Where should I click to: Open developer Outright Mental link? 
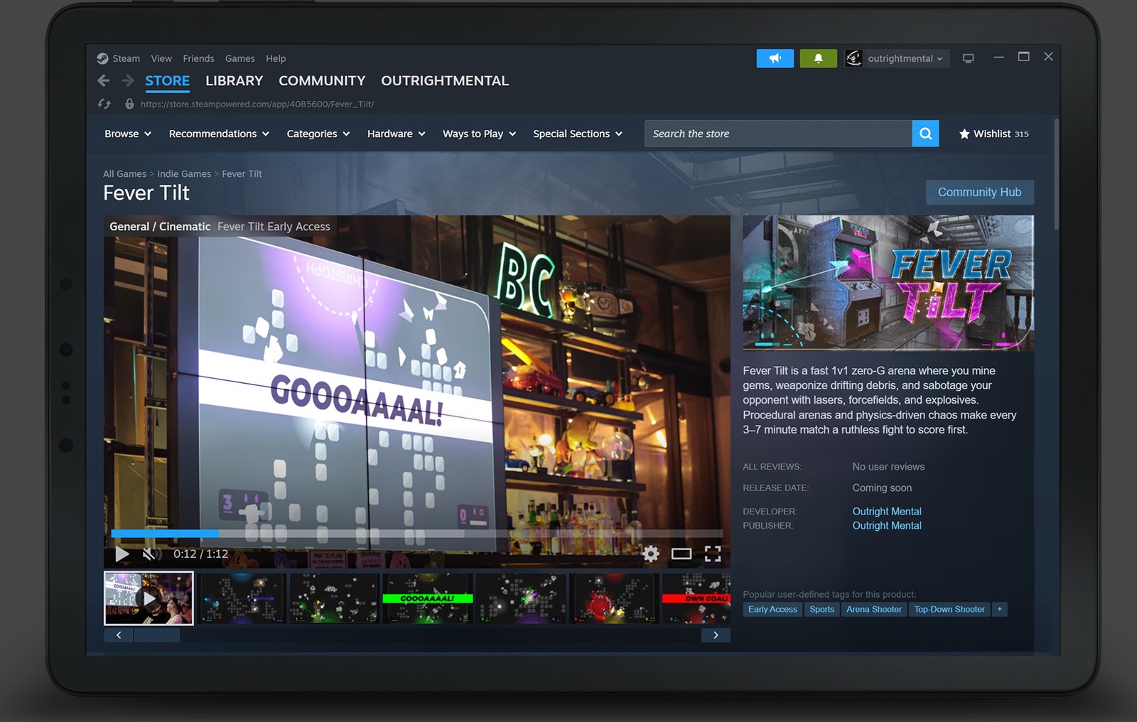click(x=887, y=512)
